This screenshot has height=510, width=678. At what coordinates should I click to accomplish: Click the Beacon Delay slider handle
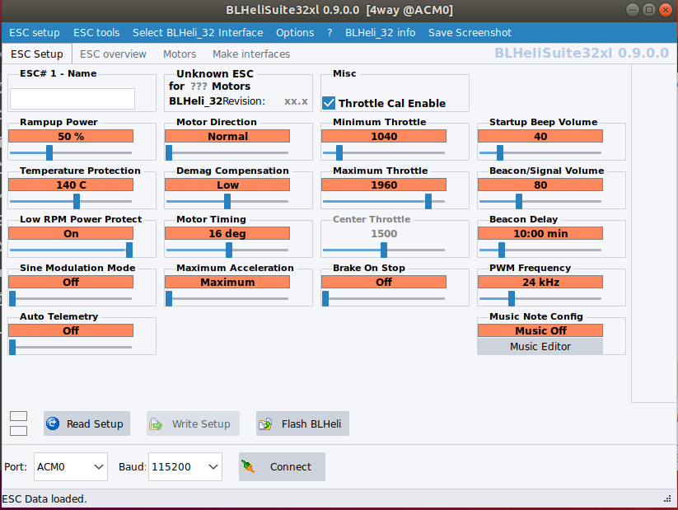pyautogui.click(x=502, y=250)
